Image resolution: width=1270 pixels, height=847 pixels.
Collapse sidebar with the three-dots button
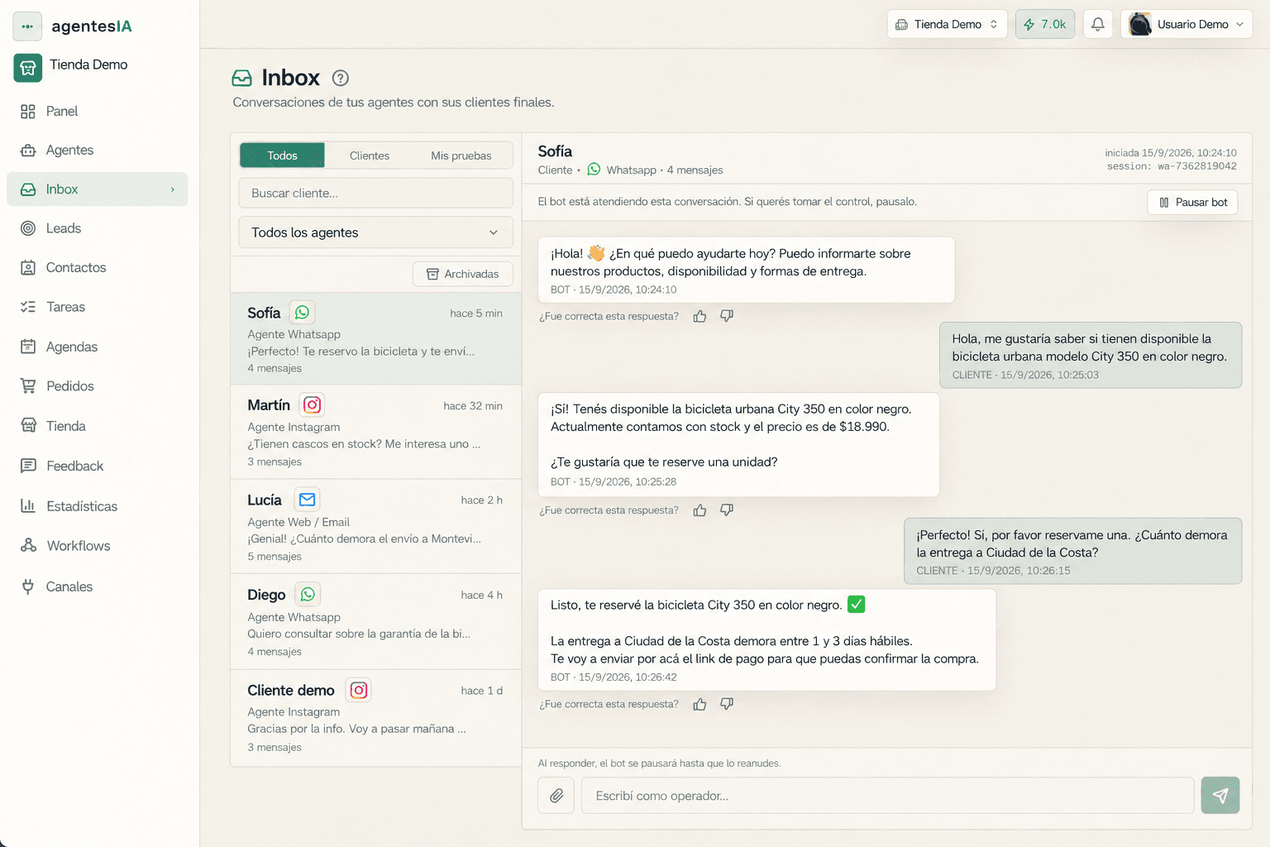click(27, 26)
